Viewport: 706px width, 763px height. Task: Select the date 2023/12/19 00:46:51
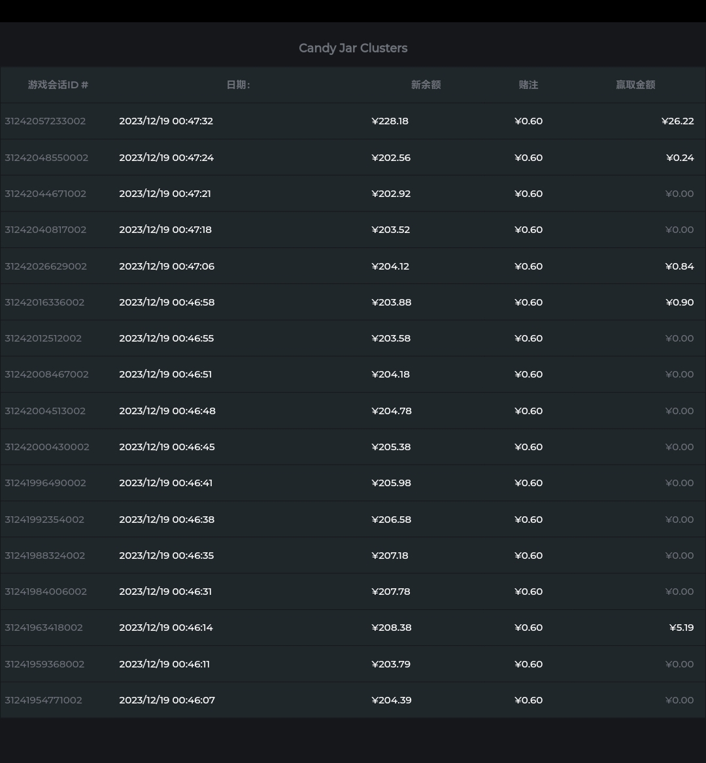165,374
